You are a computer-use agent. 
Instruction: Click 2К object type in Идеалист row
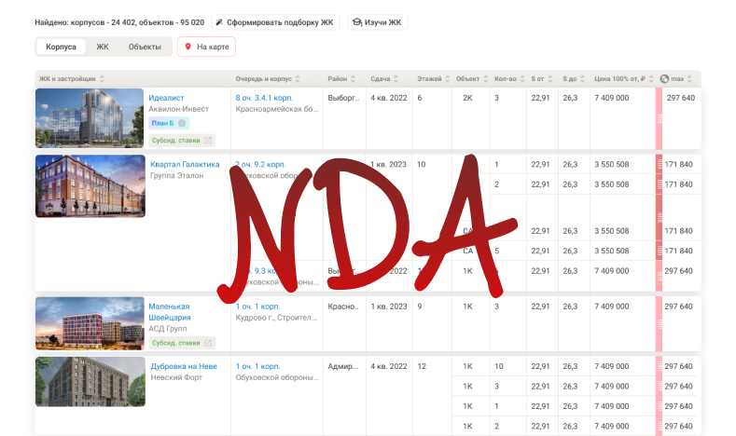click(467, 98)
